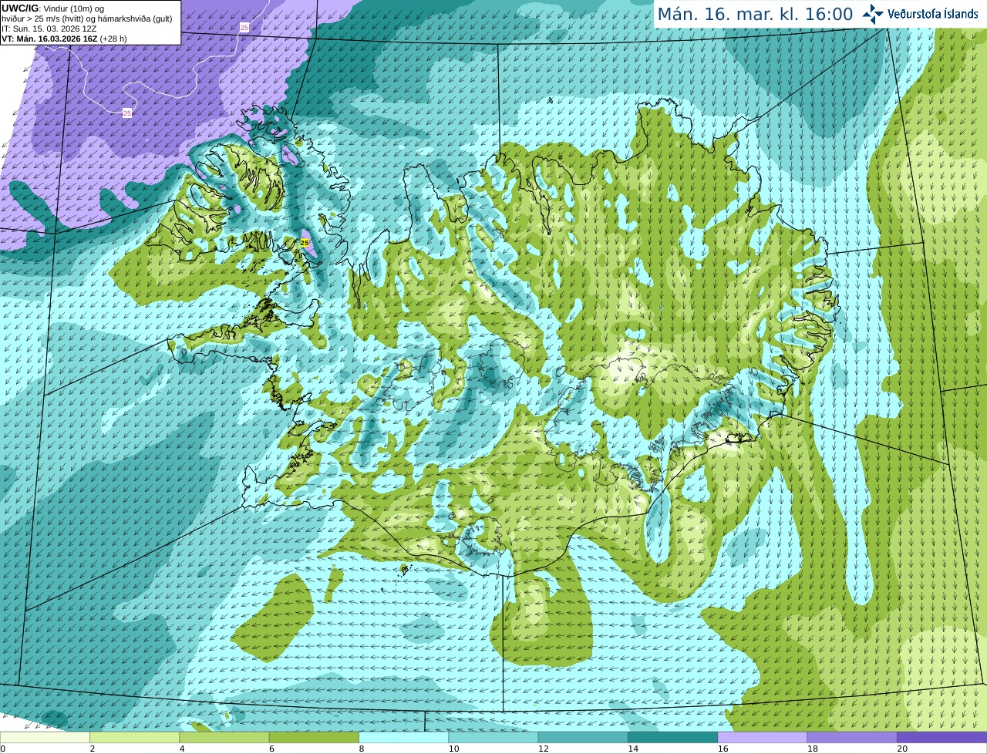Click the scale label 18
This screenshot has height=754, width=987.
point(812,749)
